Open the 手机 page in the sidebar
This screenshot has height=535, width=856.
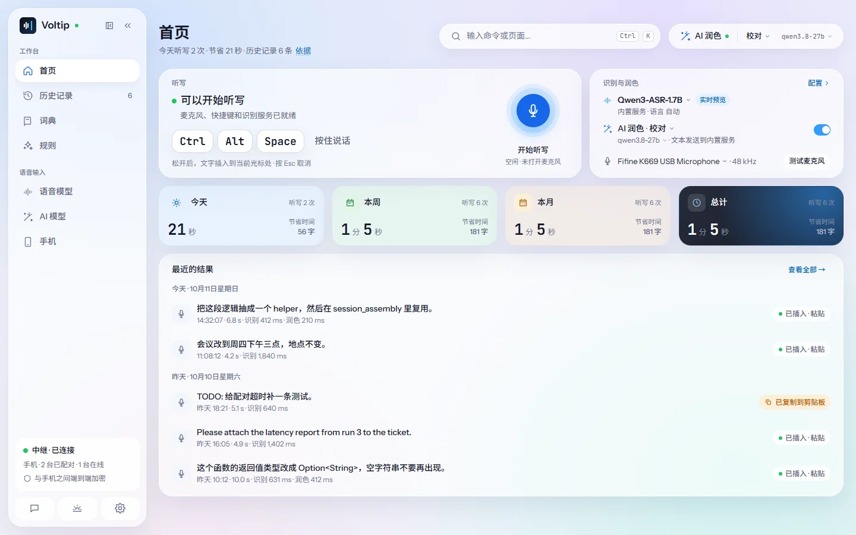pos(77,241)
